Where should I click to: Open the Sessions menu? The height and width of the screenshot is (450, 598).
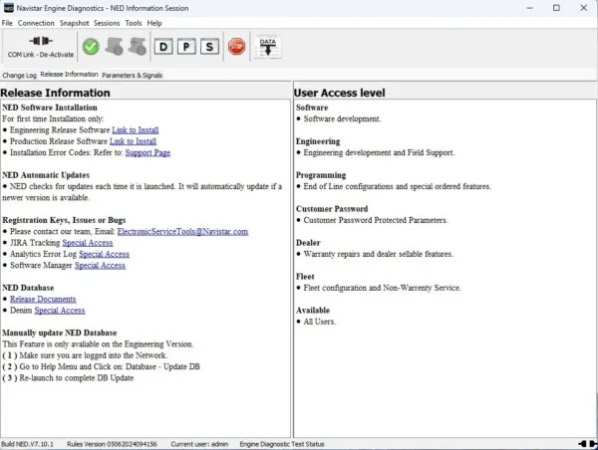click(x=107, y=23)
